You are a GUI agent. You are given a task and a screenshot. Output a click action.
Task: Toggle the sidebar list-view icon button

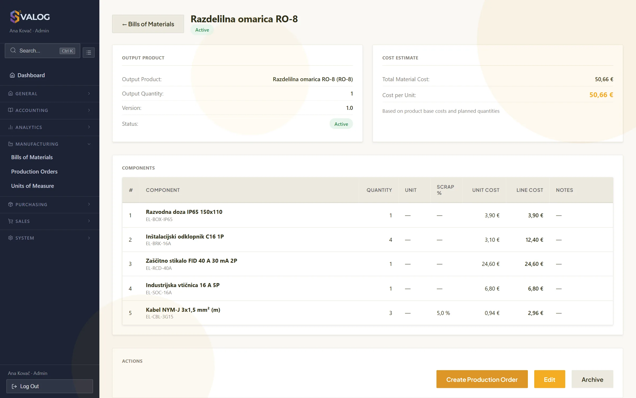tap(89, 52)
